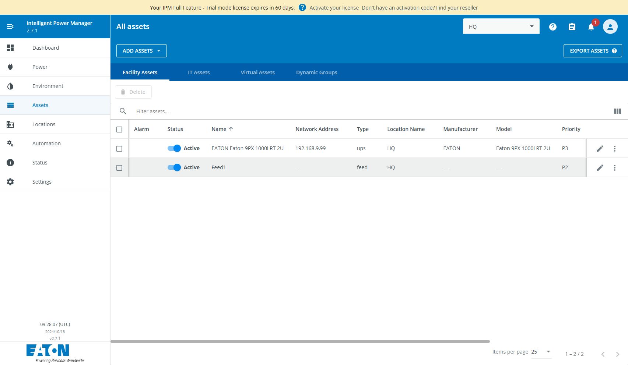Open the help question mark icon
Image resolution: width=628 pixels, height=365 pixels.
click(552, 27)
